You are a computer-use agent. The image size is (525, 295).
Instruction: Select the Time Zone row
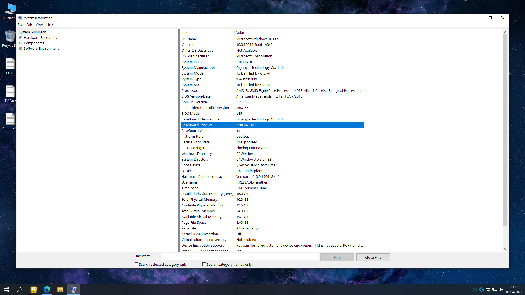[x=273, y=188]
